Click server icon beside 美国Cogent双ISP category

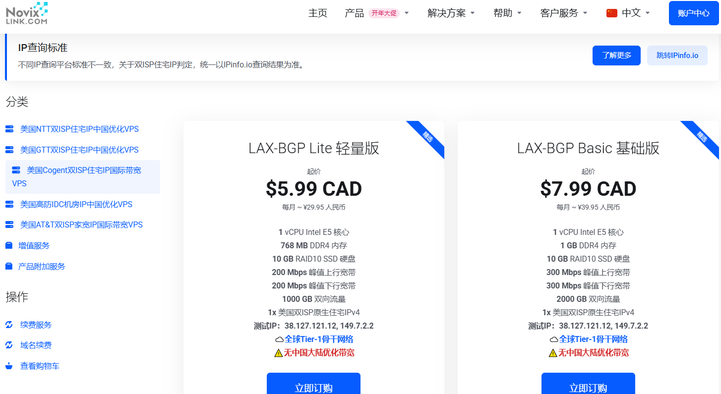[16, 170]
